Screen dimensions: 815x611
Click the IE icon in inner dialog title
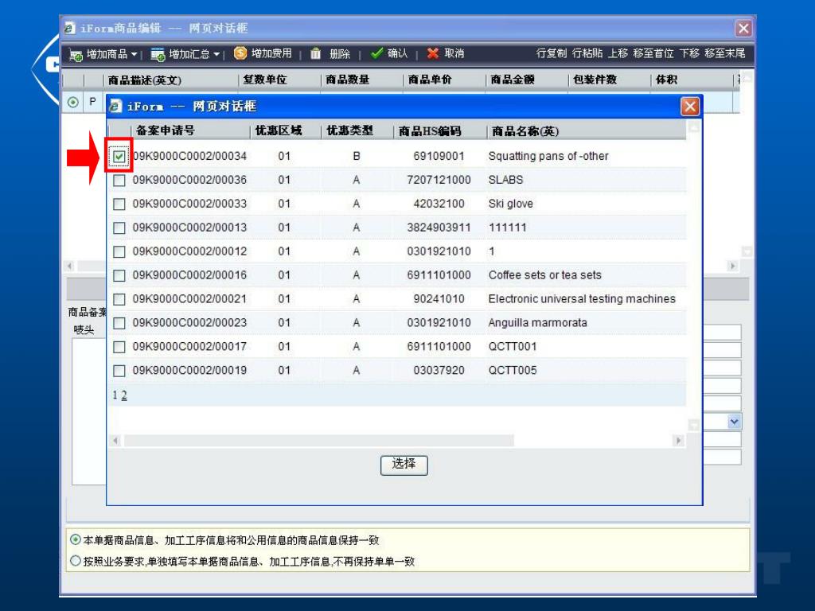pos(116,107)
